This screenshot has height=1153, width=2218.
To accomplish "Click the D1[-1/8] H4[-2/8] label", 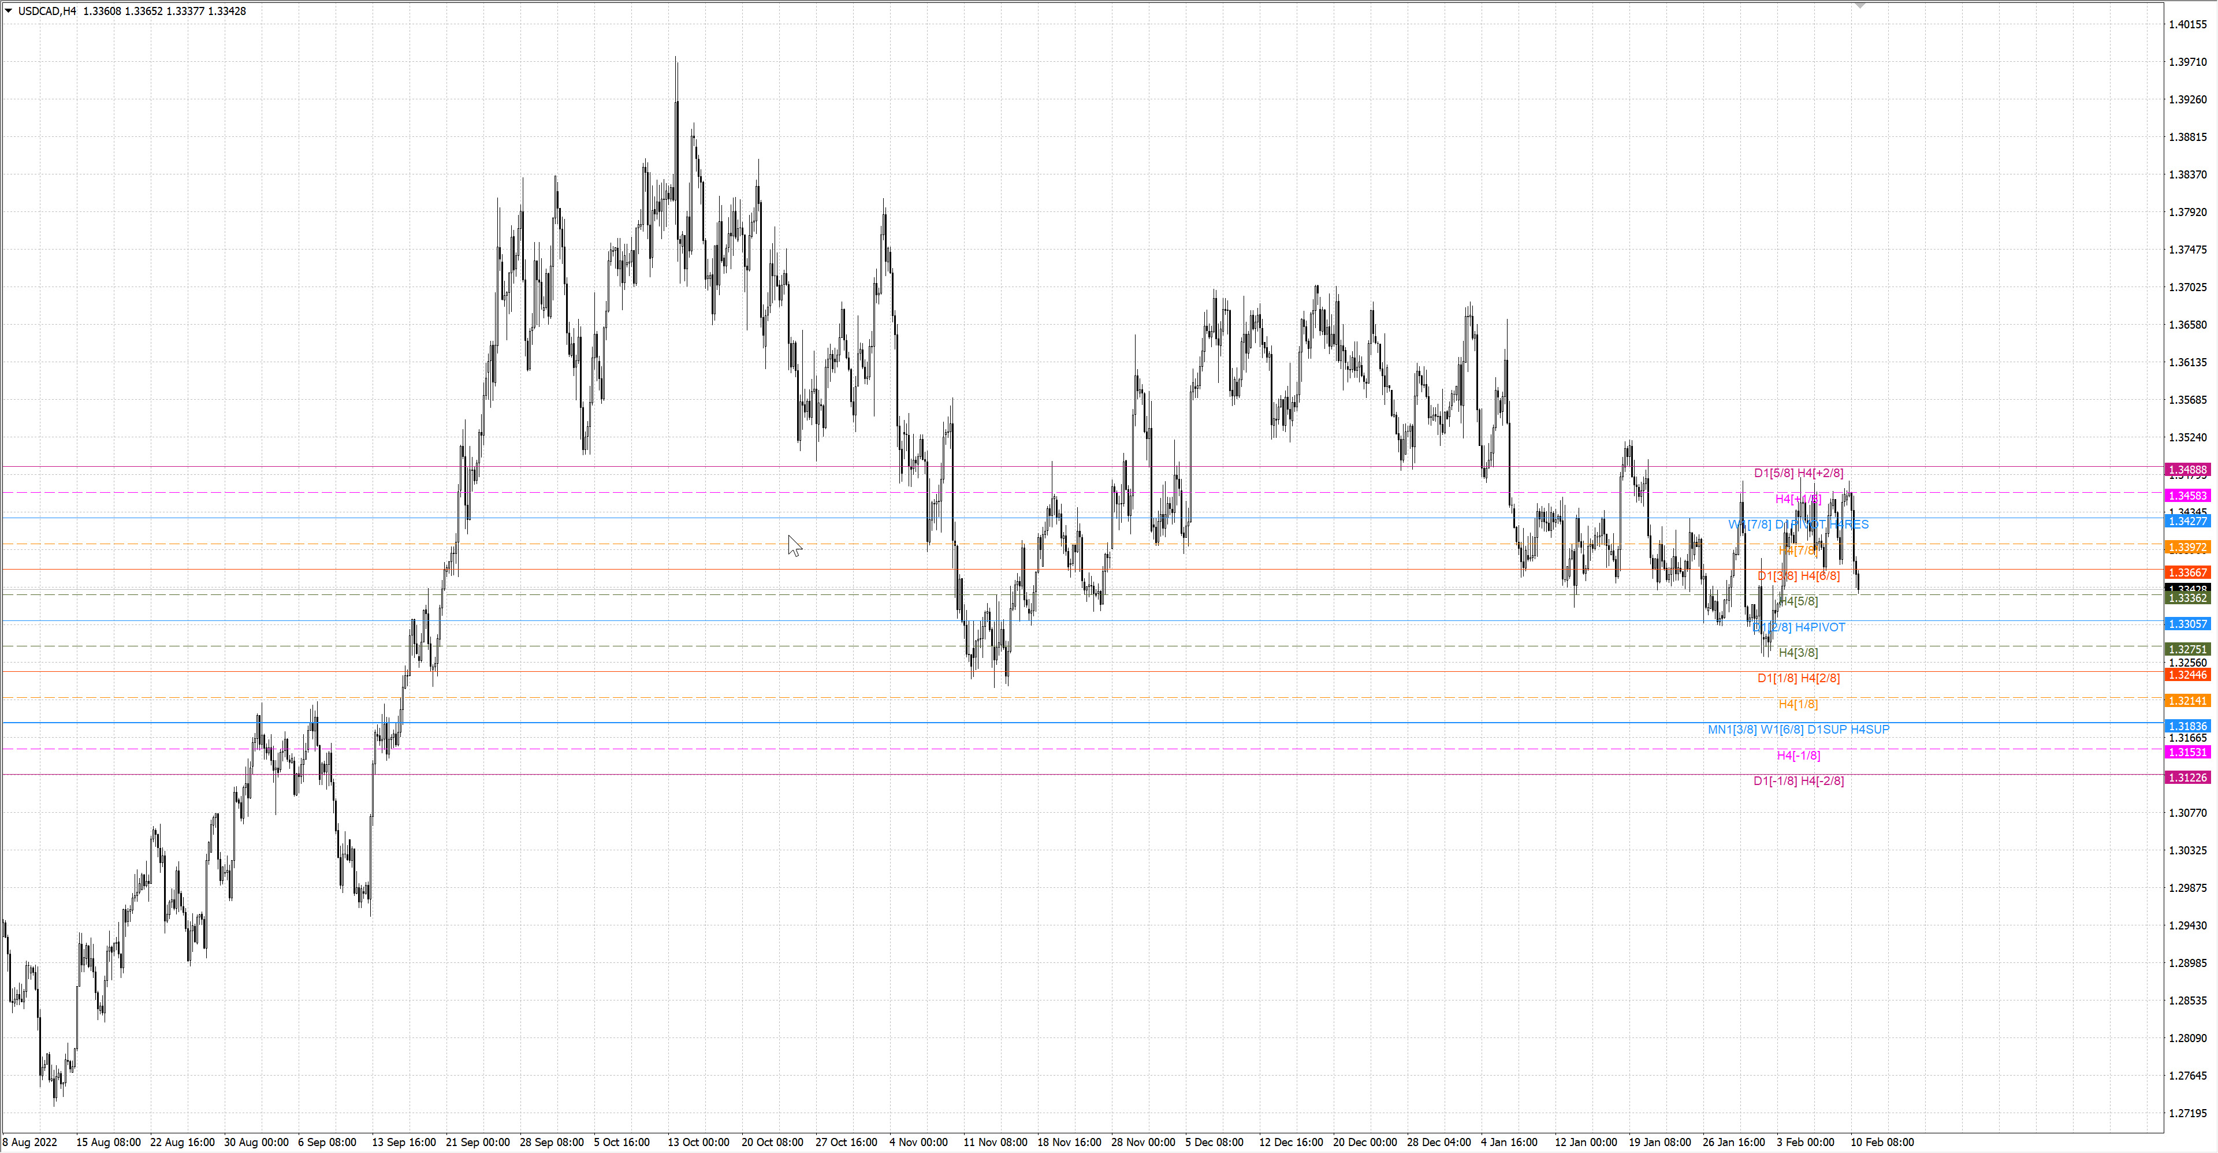I will pos(1798,781).
